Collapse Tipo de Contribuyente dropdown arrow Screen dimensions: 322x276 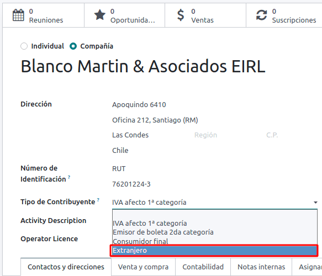click(x=315, y=203)
